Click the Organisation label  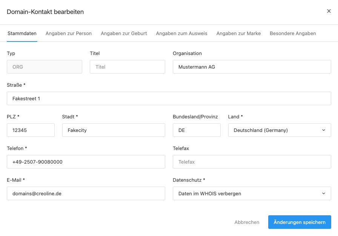(x=187, y=54)
